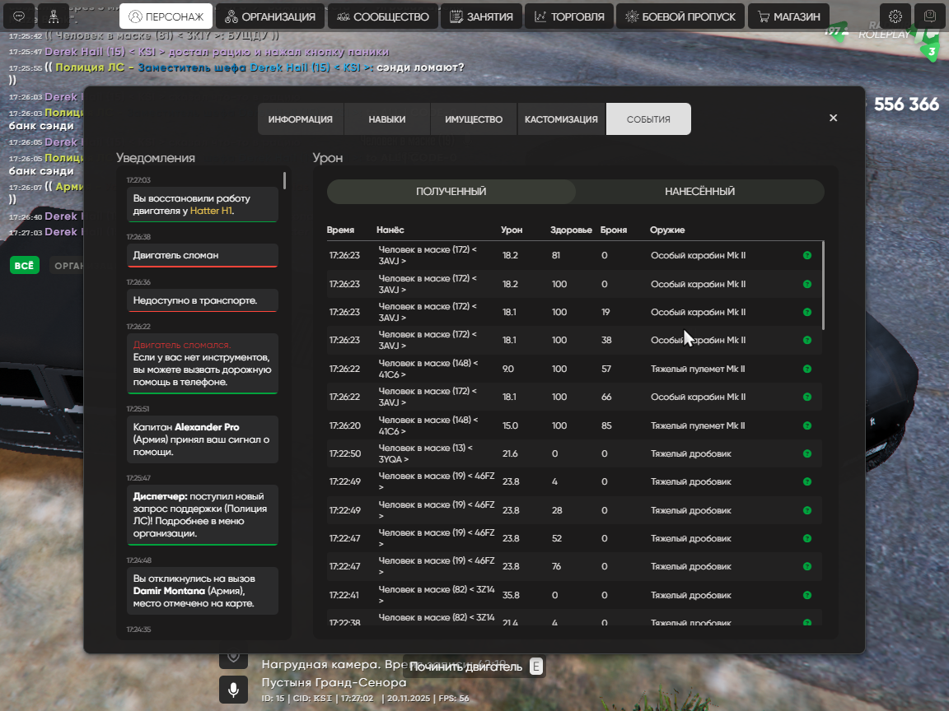This screenshot has width=949, height=711.
Task: Go to the Имущество tab
Action: pyautogui.click(x=474, y=119)
